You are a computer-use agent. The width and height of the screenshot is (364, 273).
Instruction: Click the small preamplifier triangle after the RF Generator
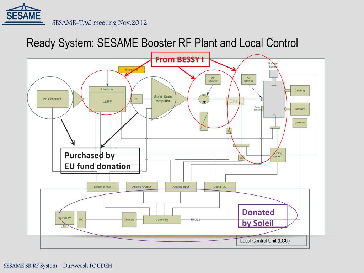[78, 99]
